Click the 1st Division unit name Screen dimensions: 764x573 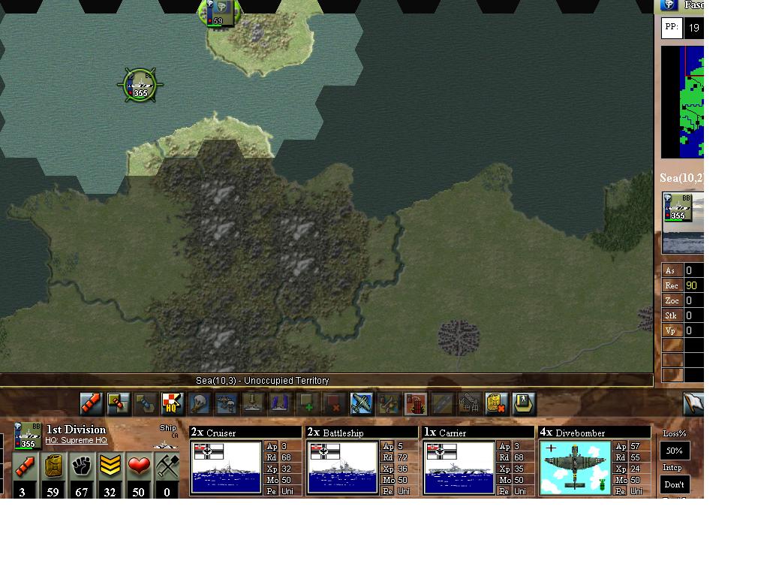pos(76,430)
